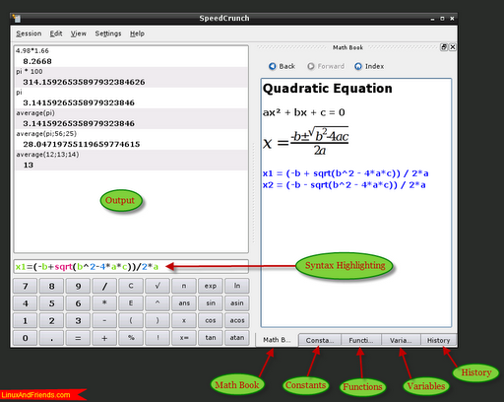The image size is (504, 402).
Task: Switch to the Constants tab
Action: tap(320, 340)
